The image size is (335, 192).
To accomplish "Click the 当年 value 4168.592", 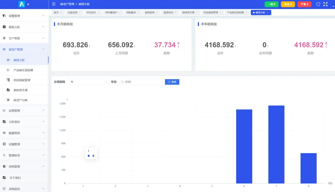I will click(x=219, y=45).
